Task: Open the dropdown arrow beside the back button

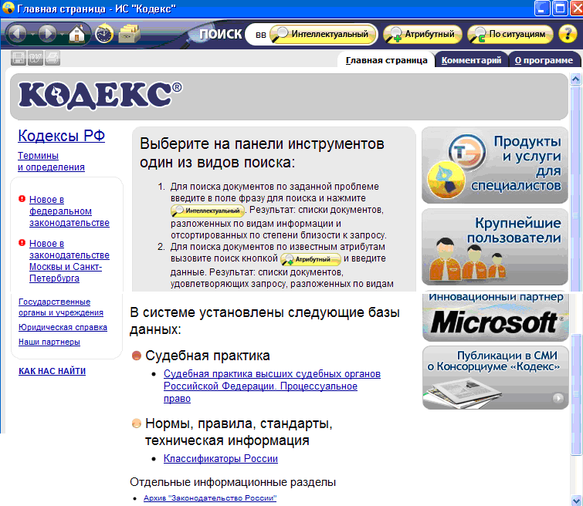Action: pos(32,34)
